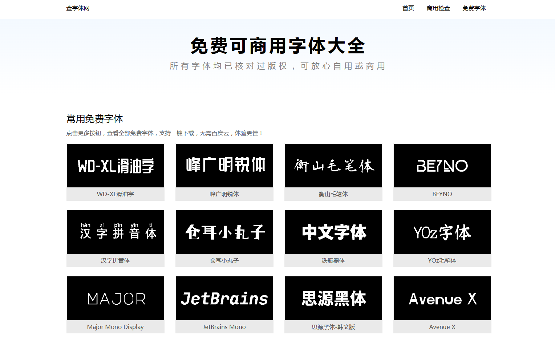Click the Major Mono Display caption

coord(116,327)
